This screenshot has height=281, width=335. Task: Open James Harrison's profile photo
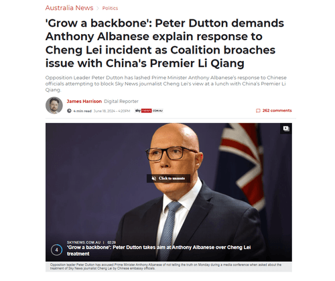click(x=54, y=105)
